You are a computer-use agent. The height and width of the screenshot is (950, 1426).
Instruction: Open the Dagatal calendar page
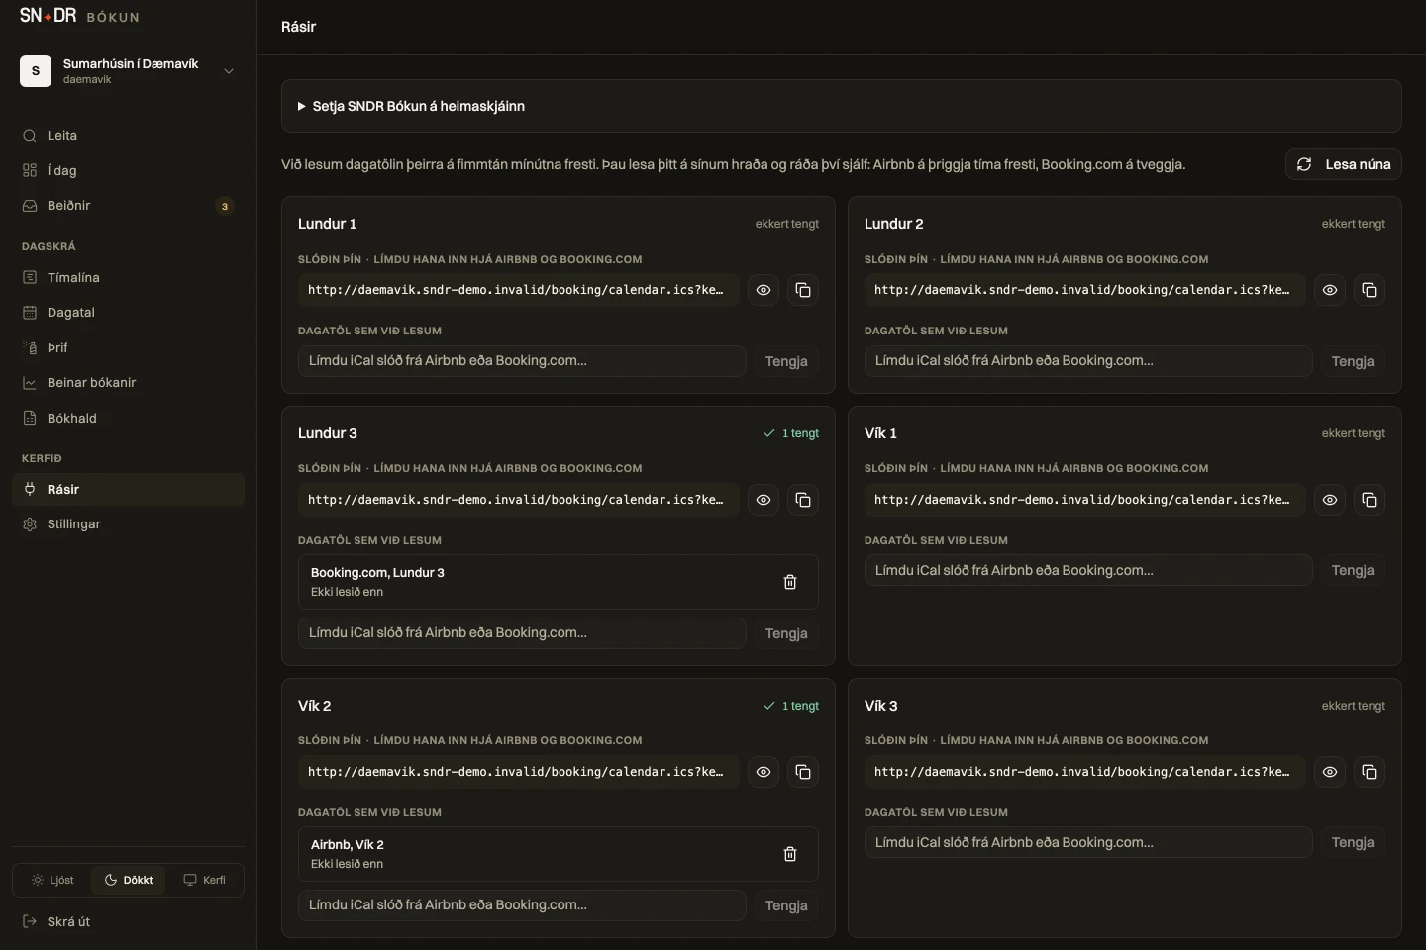[x=129, y=313]
